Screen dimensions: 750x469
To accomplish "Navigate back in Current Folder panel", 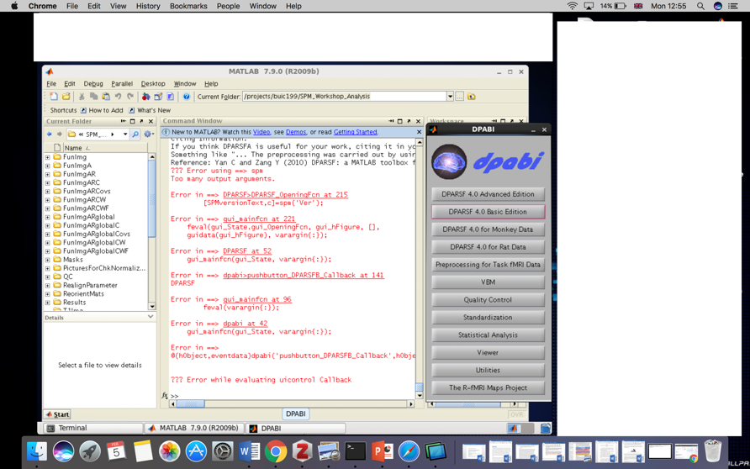I will click(50, 134).
